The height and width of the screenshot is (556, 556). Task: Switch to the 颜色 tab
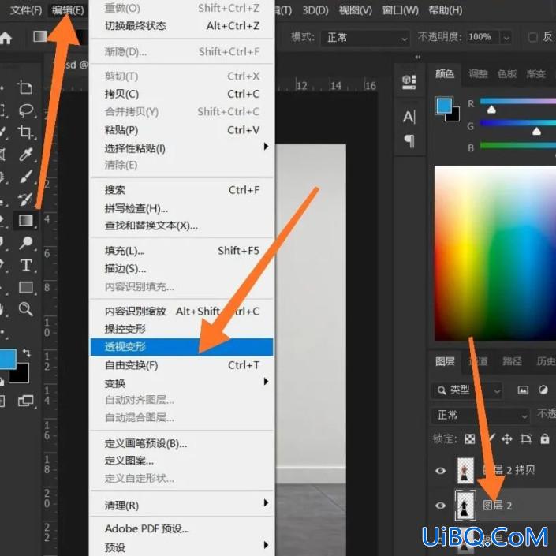(445, 74)
